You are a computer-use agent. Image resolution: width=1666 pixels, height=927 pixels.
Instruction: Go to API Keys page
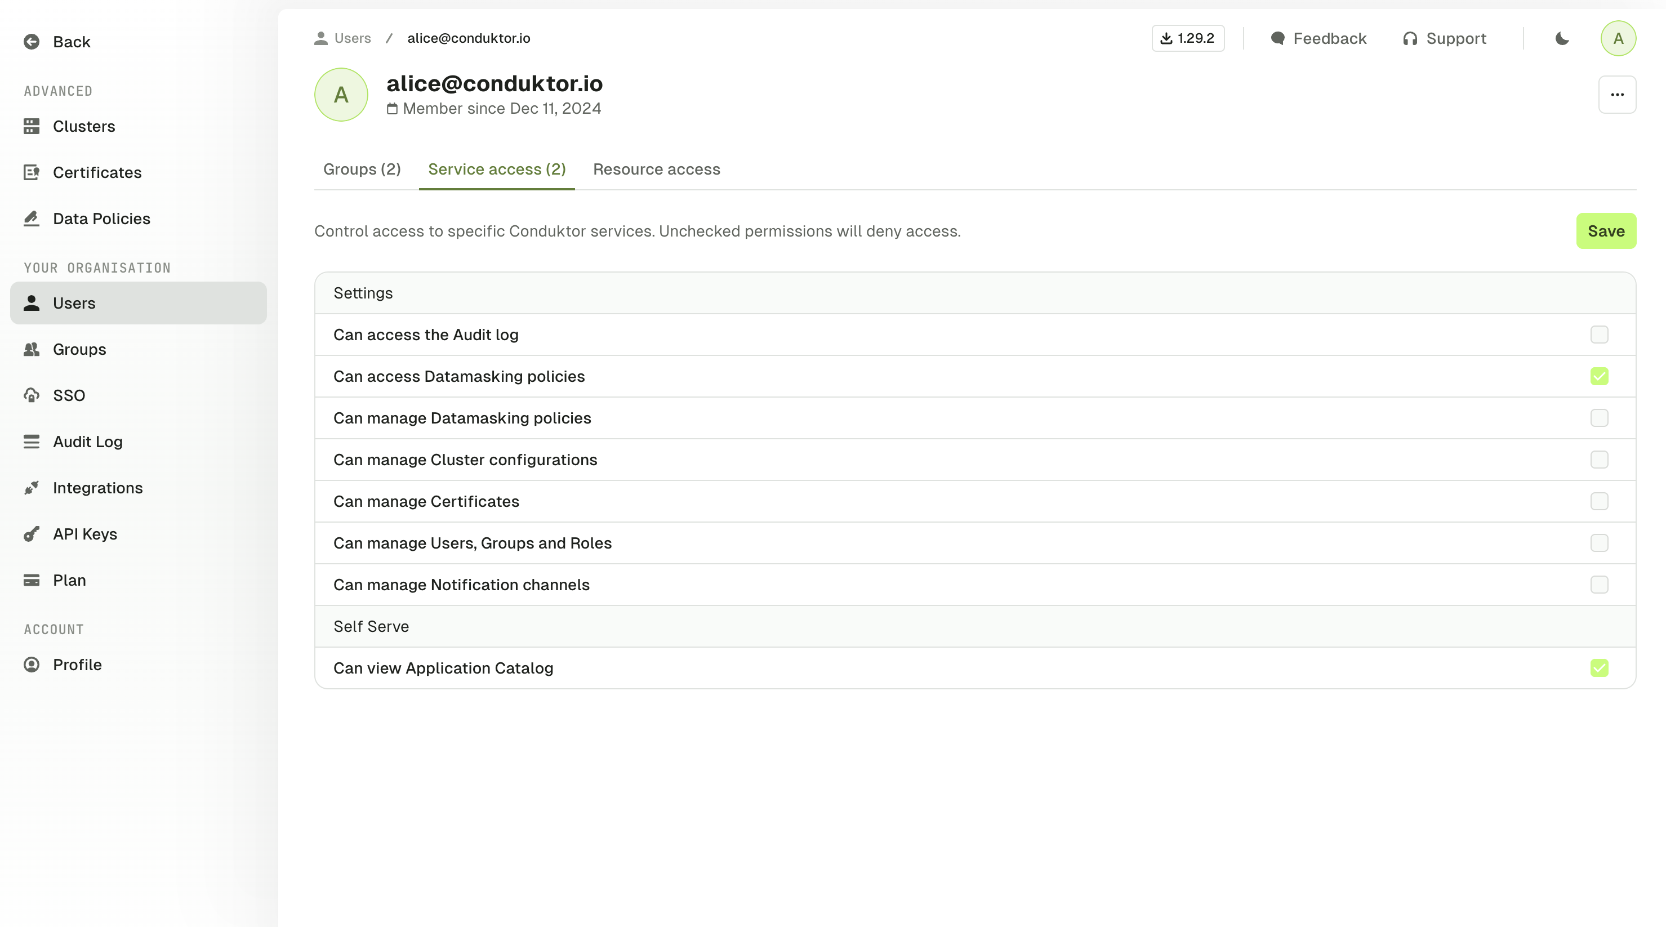coord(139,534)
